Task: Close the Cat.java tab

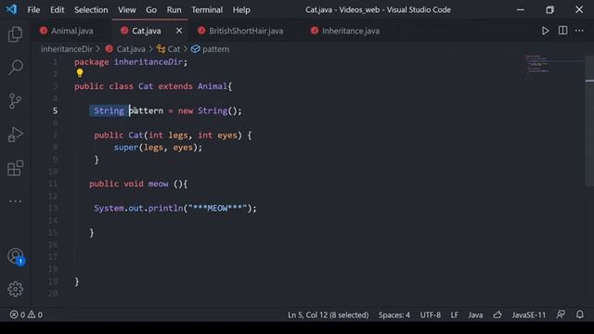Action: (179, 31)
